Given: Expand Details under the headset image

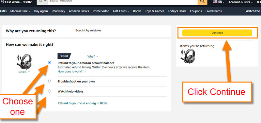Looking at the screenshot, I should tap(24, 72).
